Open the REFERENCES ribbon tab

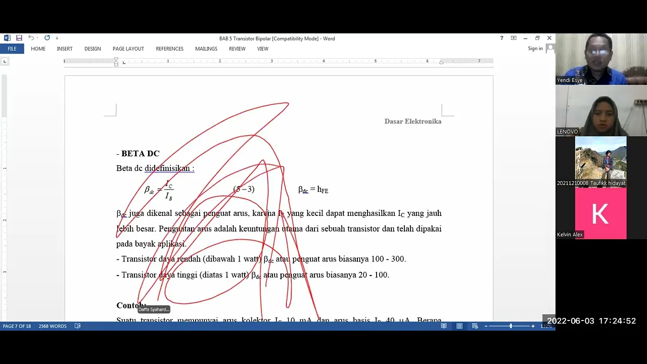click(x=169, y=49)
